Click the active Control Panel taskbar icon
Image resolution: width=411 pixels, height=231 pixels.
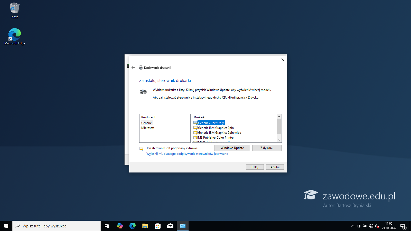click(x=183, y=226)
